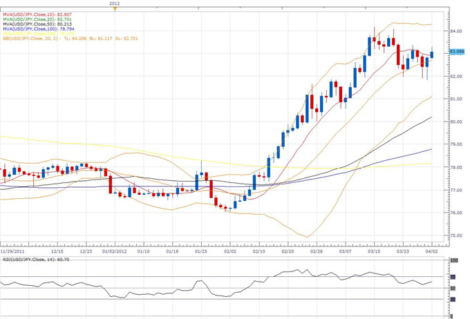Image resolution: width=470 pixels, height=319 pixels.
Task: Click the 80.00 price axis label
Action: 456,122
